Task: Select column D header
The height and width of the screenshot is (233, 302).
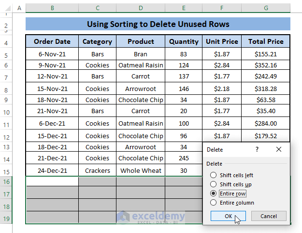Action: pos(141,8)
